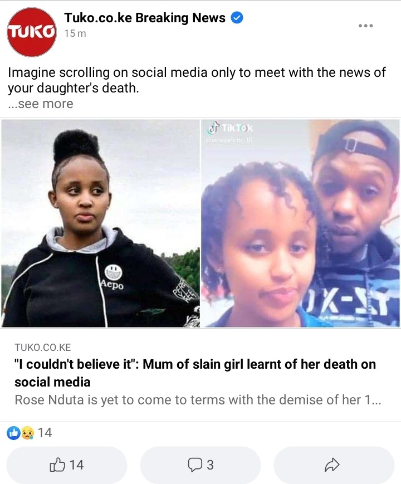Expand the post with see more
Viewport: 401px width, 484px height.
point(41,104)
